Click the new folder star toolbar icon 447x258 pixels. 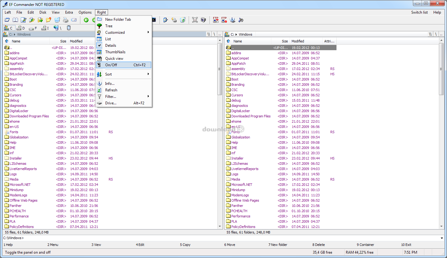[48, 20]
